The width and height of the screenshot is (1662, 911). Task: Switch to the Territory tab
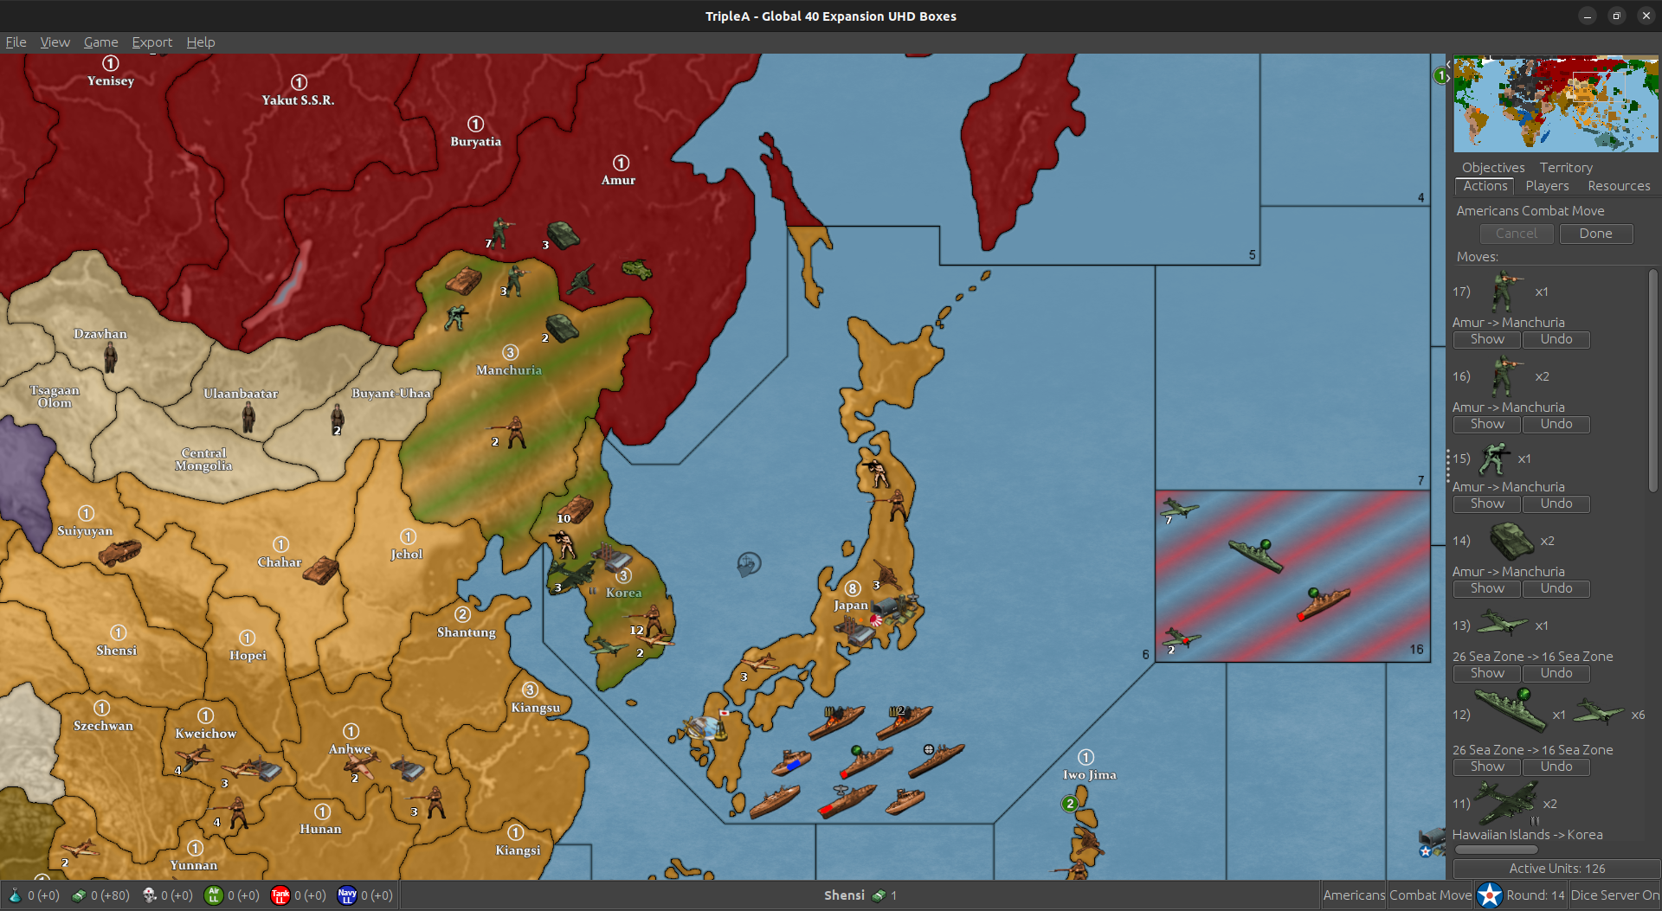click(x=1565, y=167)
